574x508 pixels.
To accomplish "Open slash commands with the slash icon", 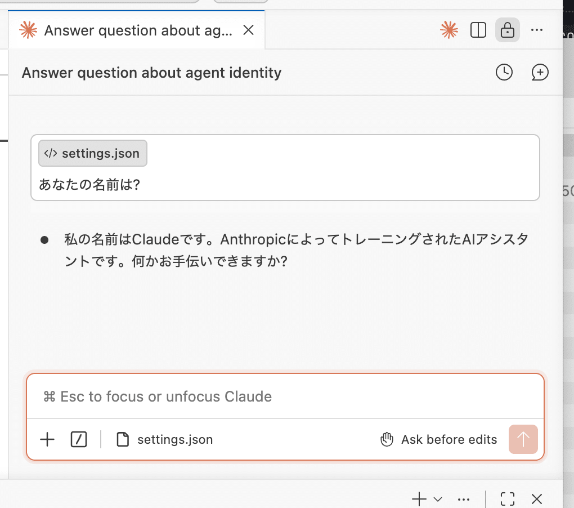I will coord(79,439).
